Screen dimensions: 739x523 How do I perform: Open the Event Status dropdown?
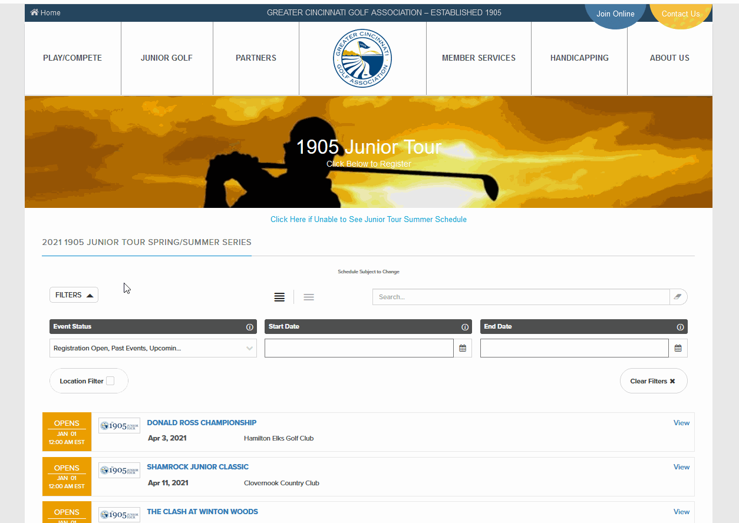(x=153, y=348)
